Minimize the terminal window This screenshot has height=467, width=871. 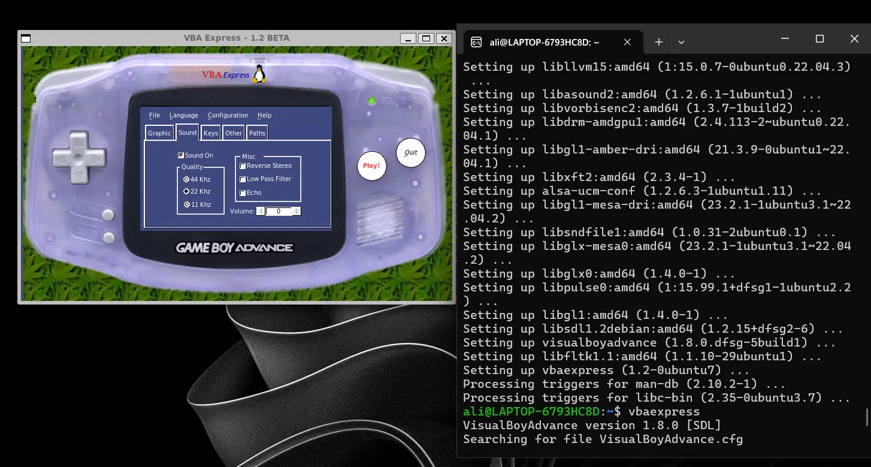(x=785, y=39)
